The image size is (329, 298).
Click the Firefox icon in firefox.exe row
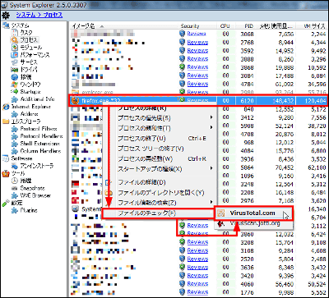75,101
